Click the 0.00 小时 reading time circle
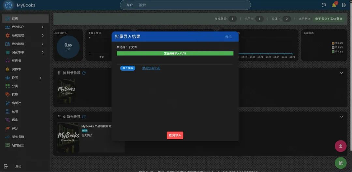The image size is (352, 172). click(x=68, y=47)
